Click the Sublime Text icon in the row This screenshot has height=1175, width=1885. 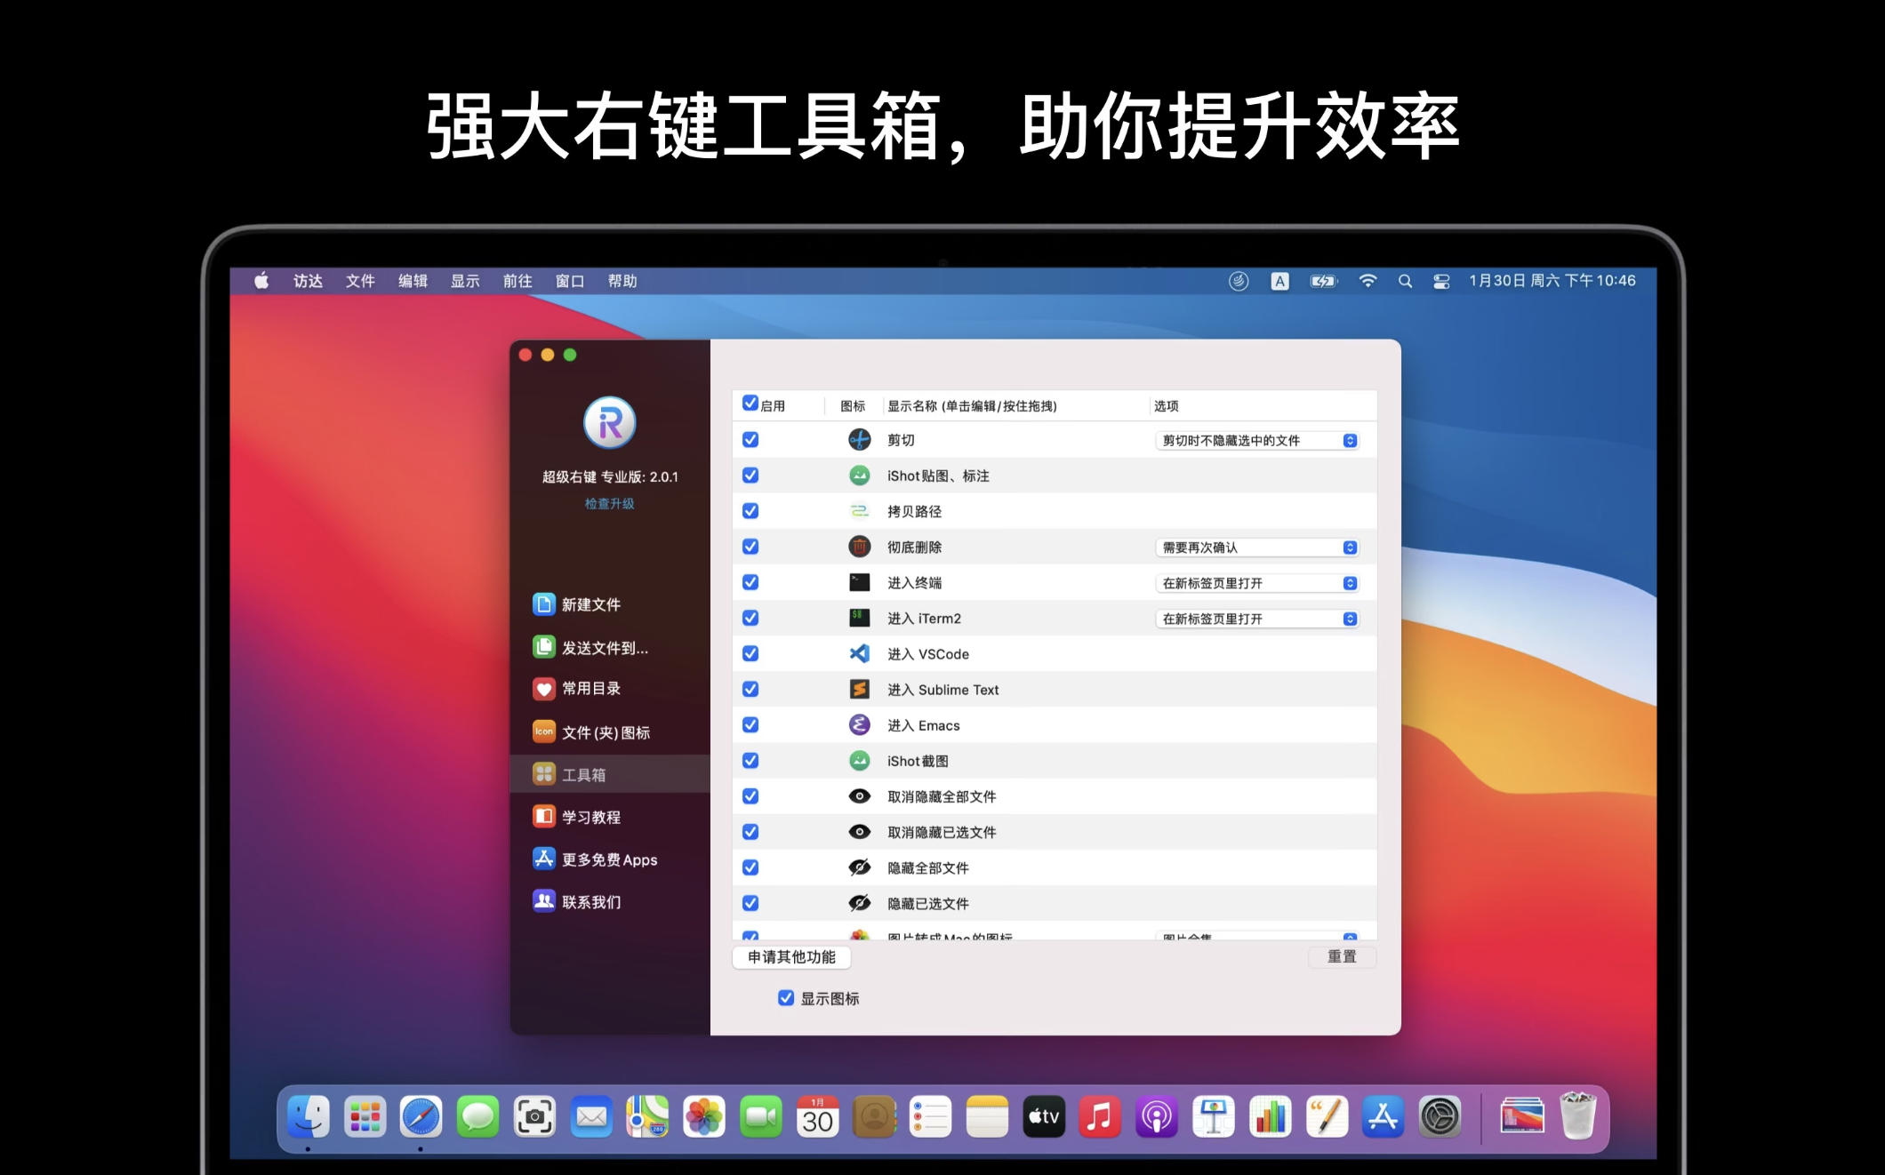pos(859,689)
